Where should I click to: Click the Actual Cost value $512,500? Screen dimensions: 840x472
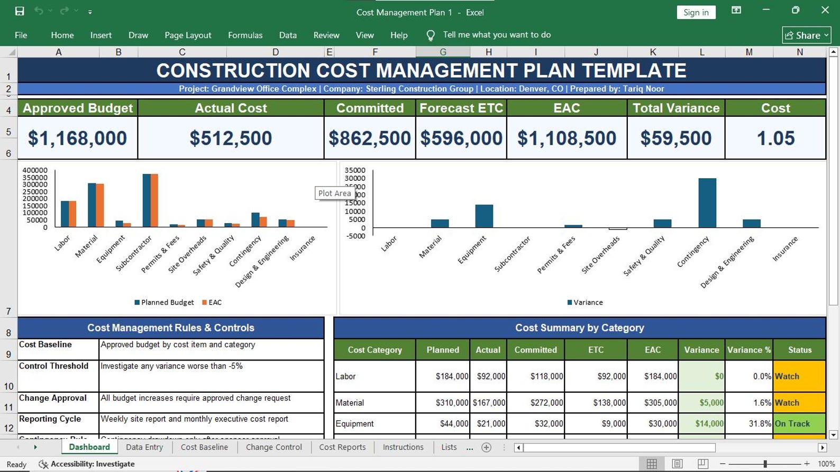[231, 138]
